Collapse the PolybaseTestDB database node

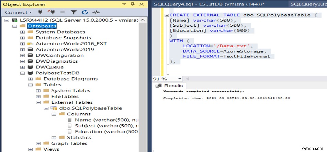coord(23,73)
